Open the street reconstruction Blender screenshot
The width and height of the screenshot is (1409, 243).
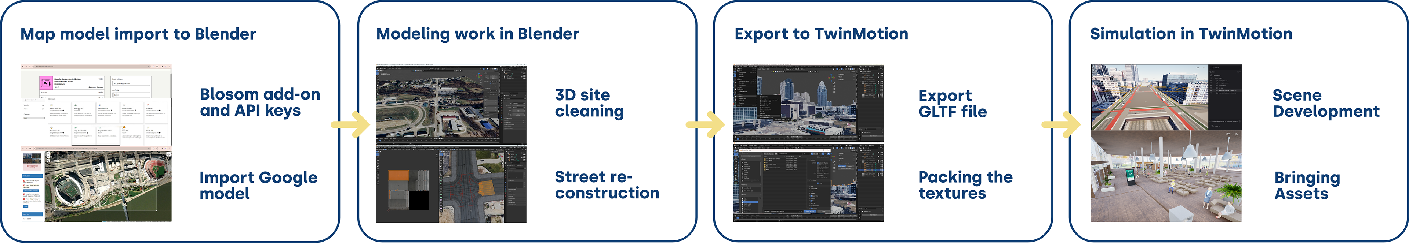[x=451, y=184]
